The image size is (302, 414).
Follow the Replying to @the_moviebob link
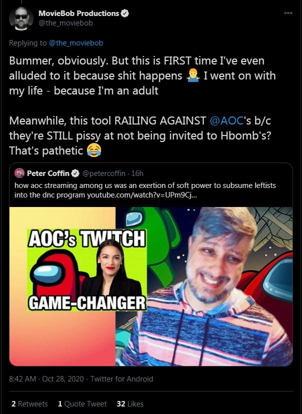[76, 43]
